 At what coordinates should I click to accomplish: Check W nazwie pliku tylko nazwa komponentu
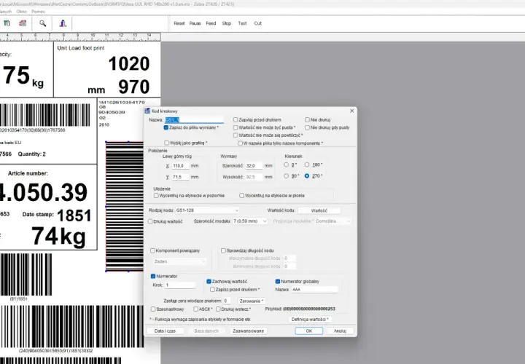[x=240, y=143]
